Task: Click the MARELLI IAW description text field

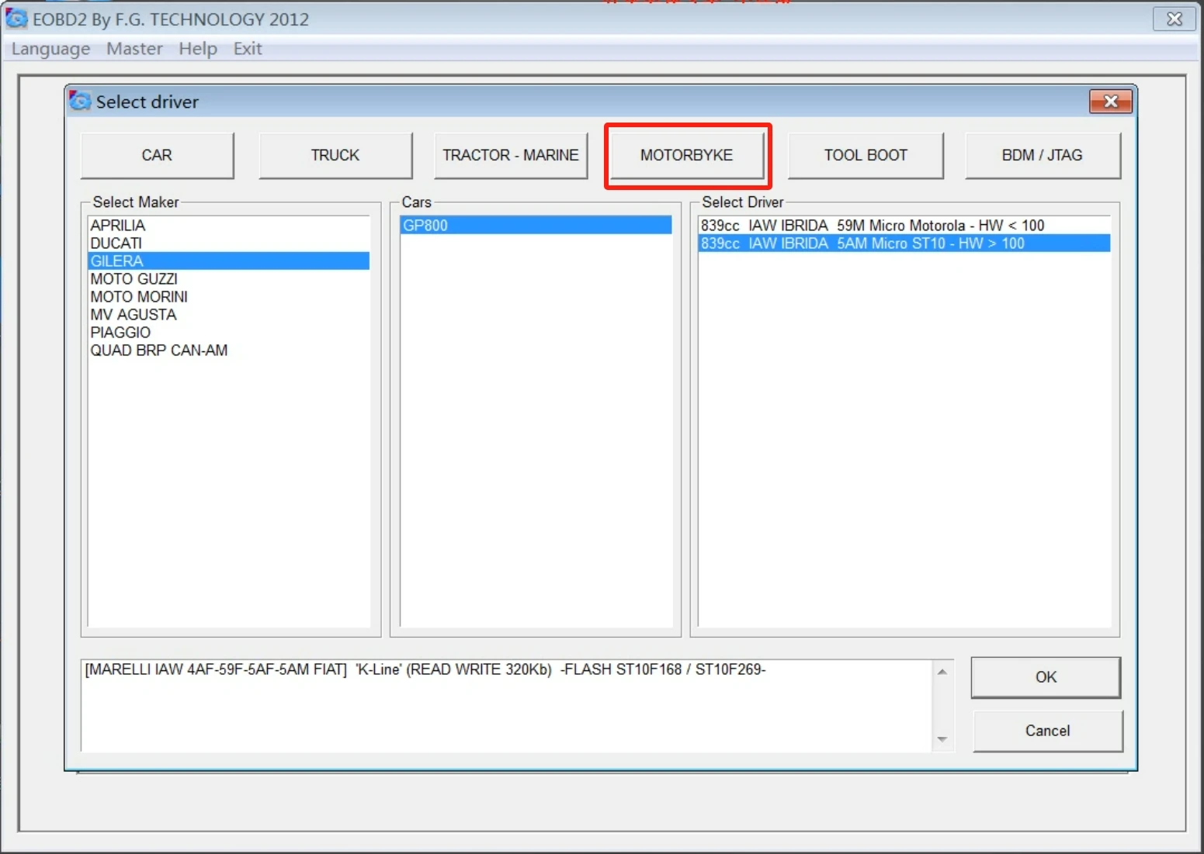Action: 507,706
